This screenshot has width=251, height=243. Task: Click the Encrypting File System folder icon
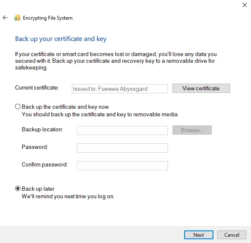pos(17,18)
